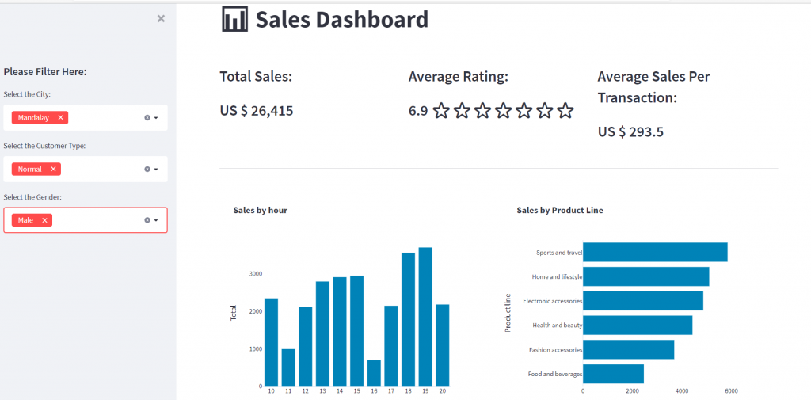Remove the Mandalay city tag
The width and height of the screenshot is (811, 400).
pyautogui.click(x=60, y=118)
